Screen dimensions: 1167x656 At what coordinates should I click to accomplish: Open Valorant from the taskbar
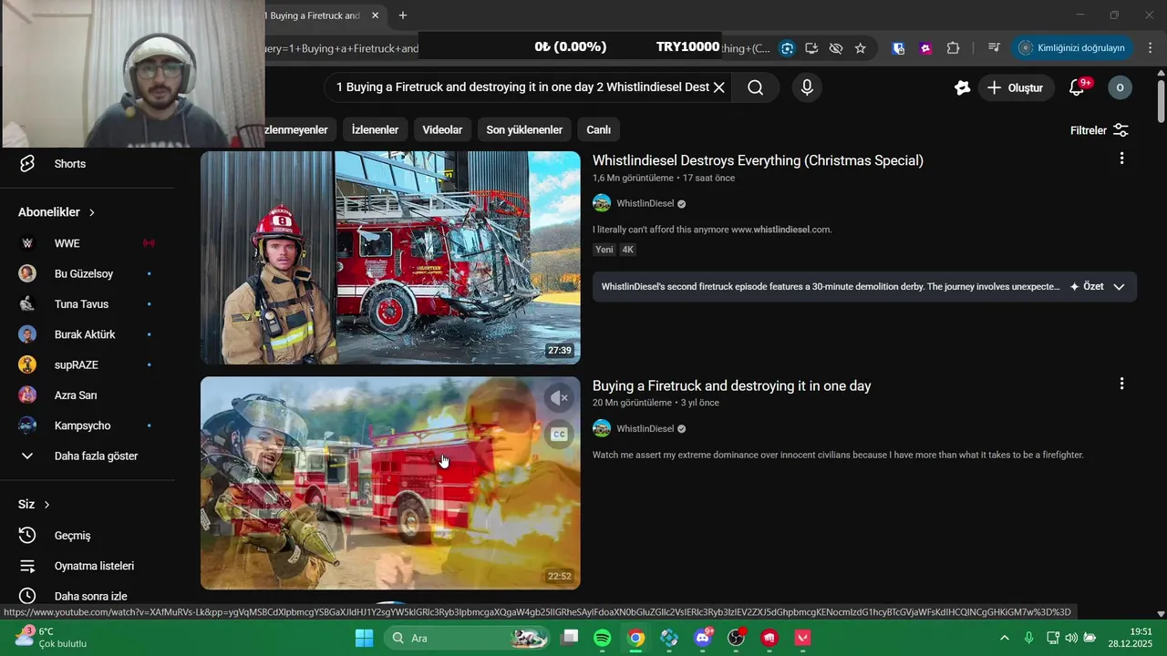tap(803, 638)
